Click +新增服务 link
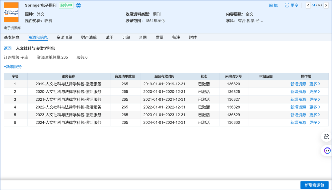Image resolution: width=332 pixels, height=190 pixels. (x=13, y=67)
